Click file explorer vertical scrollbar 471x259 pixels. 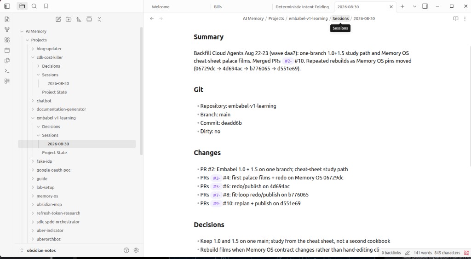coord(142,91)
